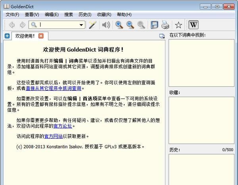Add to favorites with the star icon
The height and width of the screenshot is (185, 238).
(178, 25)
